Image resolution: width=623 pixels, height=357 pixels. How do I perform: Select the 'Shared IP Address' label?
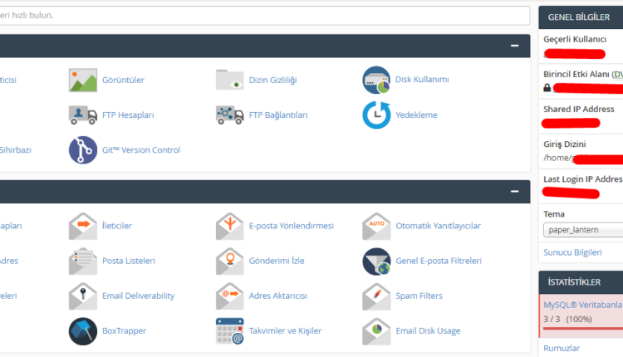point(578,110)
